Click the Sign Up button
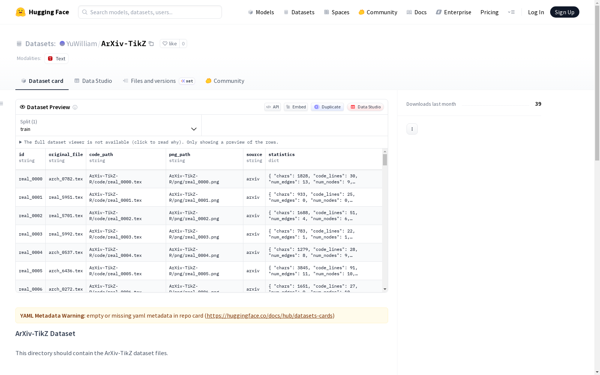 565,12
